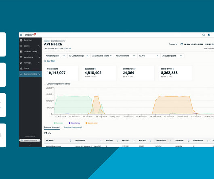Select Business Insights in the sidebar
The image size is (214, 179).
30,74
